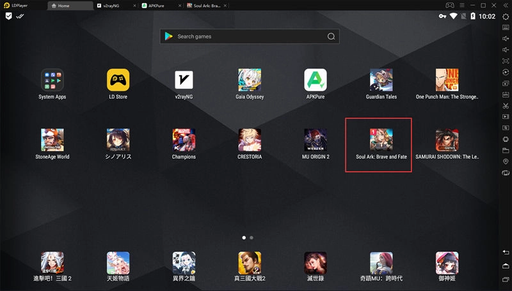Open the MU ORIGIN 2 game
The width and height of the screenshot is (512, 291).
point(316,140)
